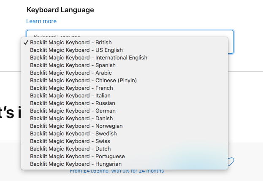This screenshot has height=181, width=263.
Task: Select the Russian keyboard option
Action: (x=125, y=103)
